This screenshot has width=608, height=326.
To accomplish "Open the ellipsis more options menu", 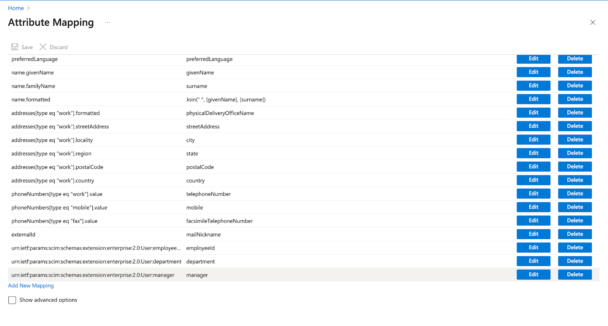I will [x=108, y=22].
